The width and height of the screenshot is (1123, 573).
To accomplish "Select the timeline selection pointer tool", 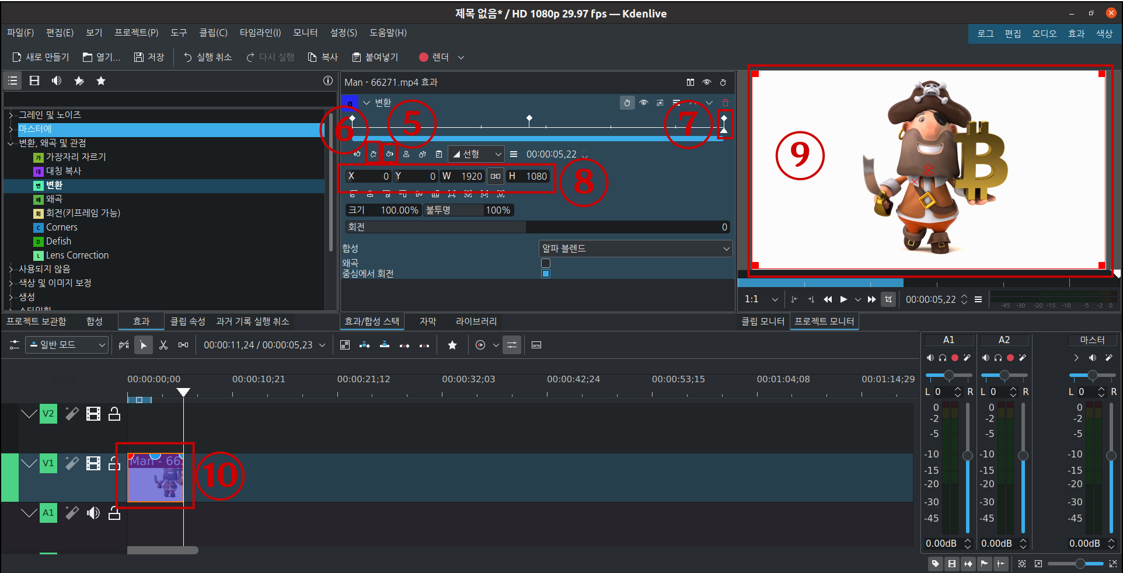I will [144, 345].
